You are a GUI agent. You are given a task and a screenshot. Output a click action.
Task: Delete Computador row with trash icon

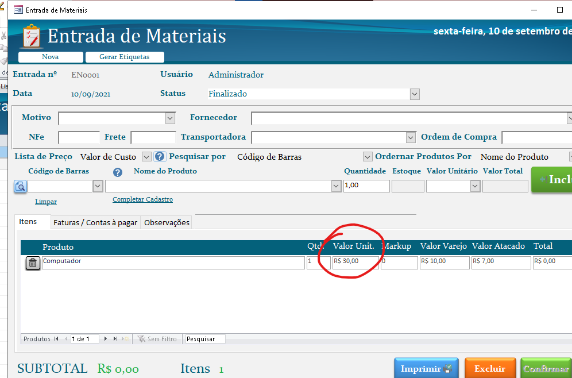point(33,263)
